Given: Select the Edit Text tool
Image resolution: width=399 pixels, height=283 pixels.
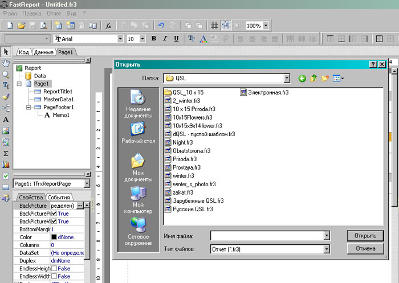Looking at the screenshot, I should click(x=6, y=85).
